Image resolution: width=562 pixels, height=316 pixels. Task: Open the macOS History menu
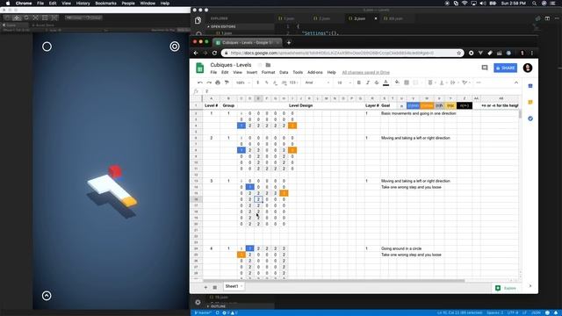pyautogui.click(x=83, y=4)
